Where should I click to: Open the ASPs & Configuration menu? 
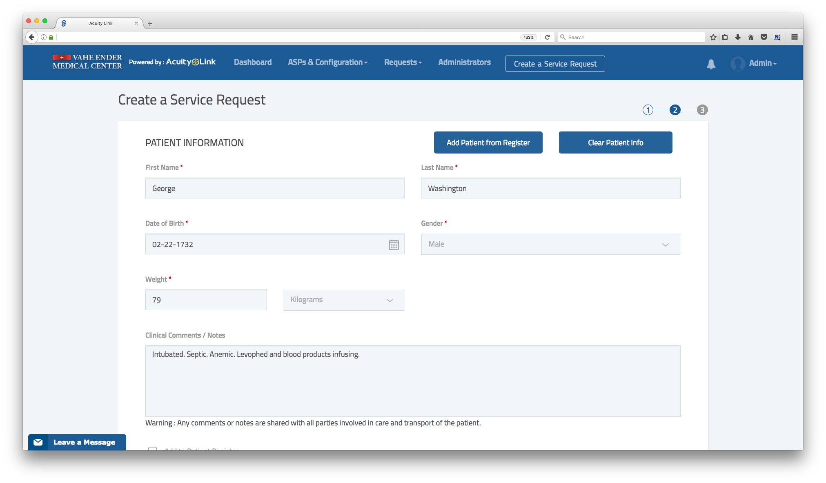327,62
